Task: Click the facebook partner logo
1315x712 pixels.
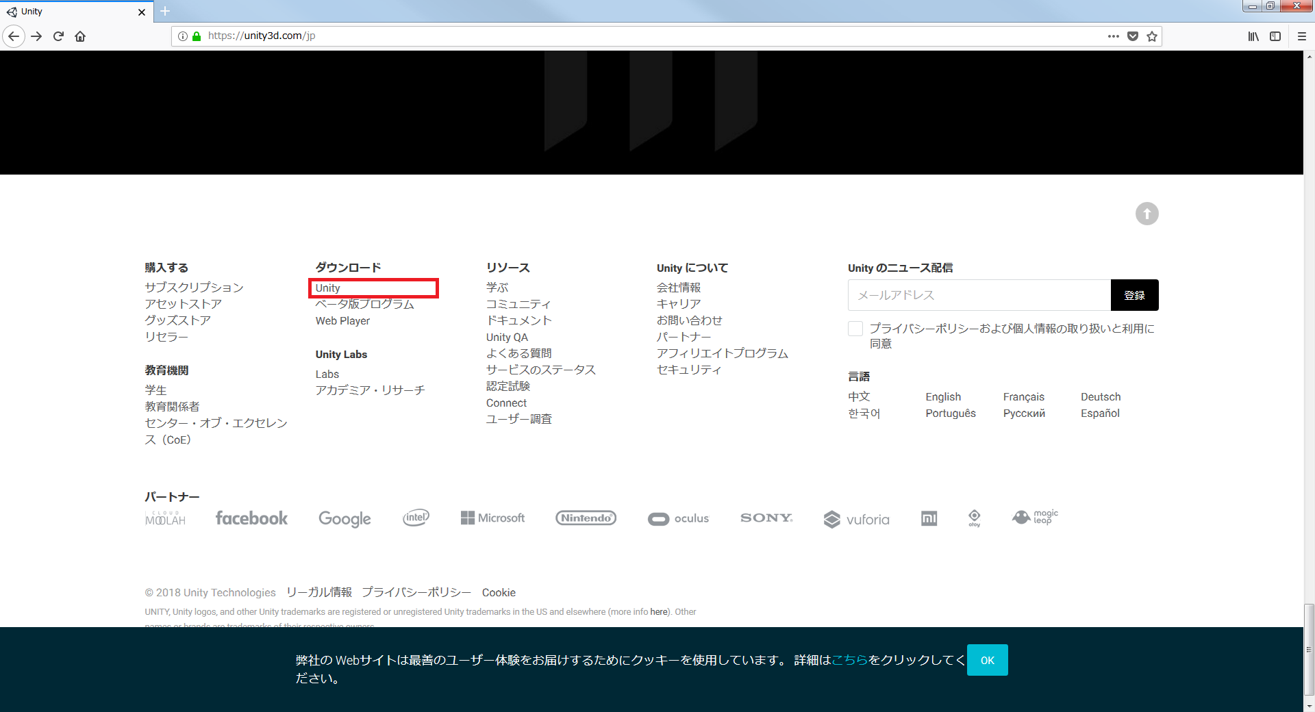Action: click(251, 518)
